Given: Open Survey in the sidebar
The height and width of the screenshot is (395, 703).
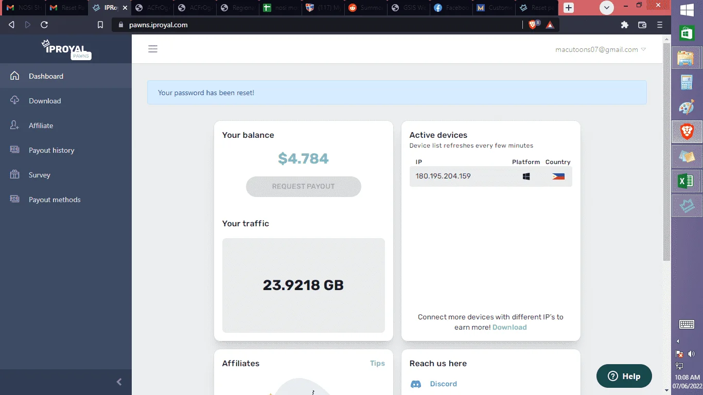Looking at the screenshot, I should pos(66,175).
